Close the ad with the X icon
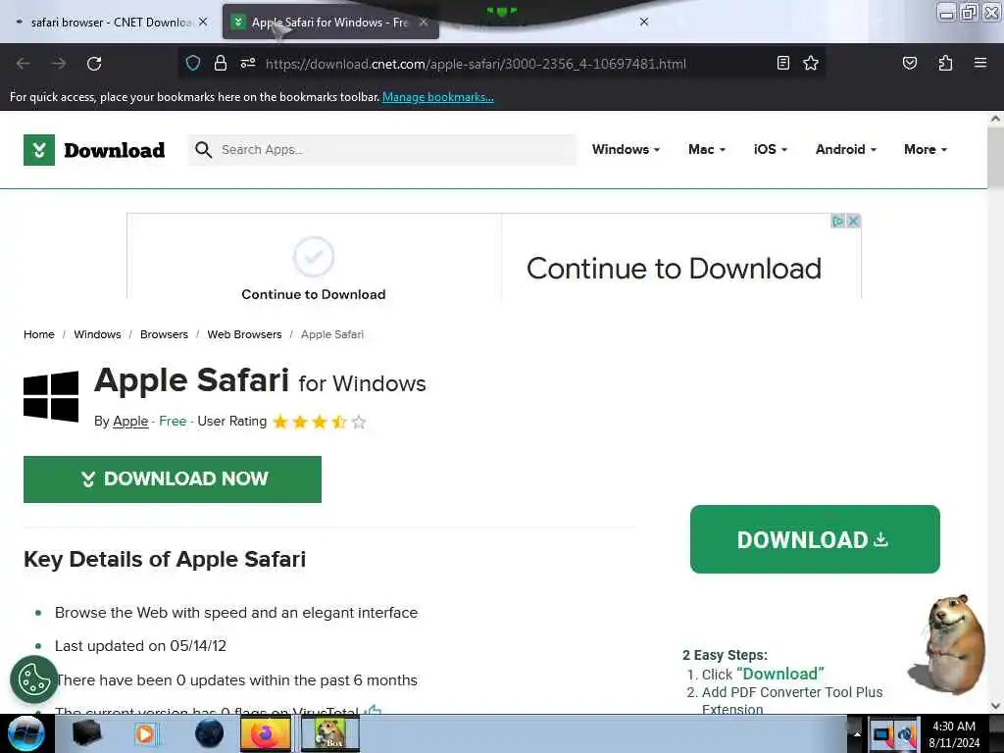 click(853, 221)
